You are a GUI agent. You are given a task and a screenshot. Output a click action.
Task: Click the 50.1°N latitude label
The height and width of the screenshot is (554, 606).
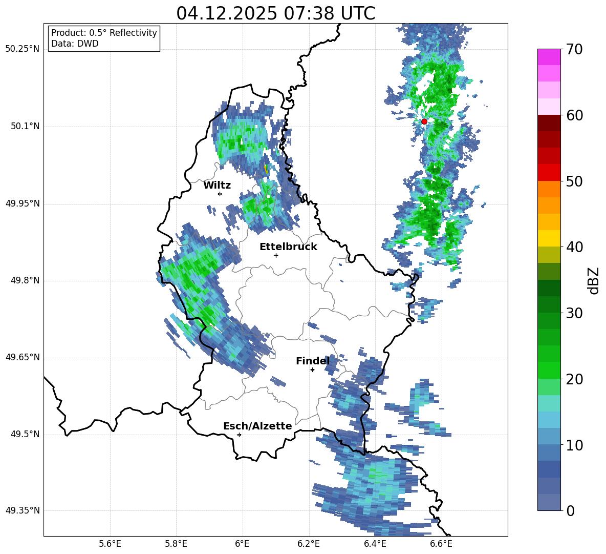[x=25, y=127]
